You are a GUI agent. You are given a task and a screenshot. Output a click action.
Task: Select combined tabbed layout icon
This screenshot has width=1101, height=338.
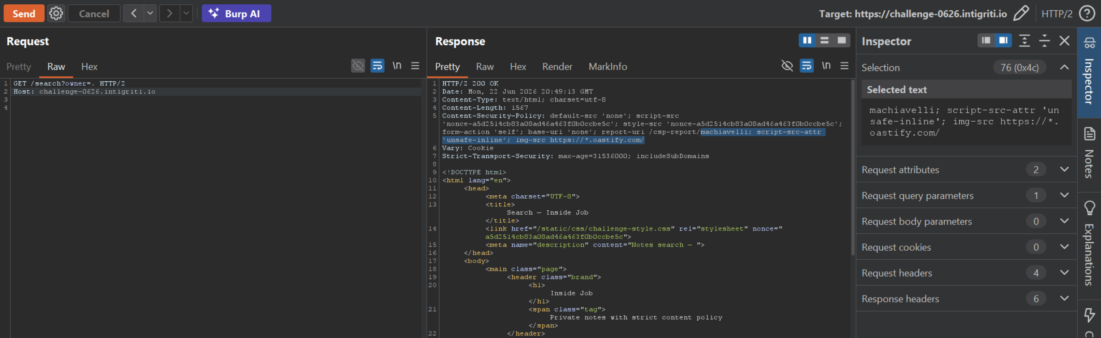pos(842,40)
